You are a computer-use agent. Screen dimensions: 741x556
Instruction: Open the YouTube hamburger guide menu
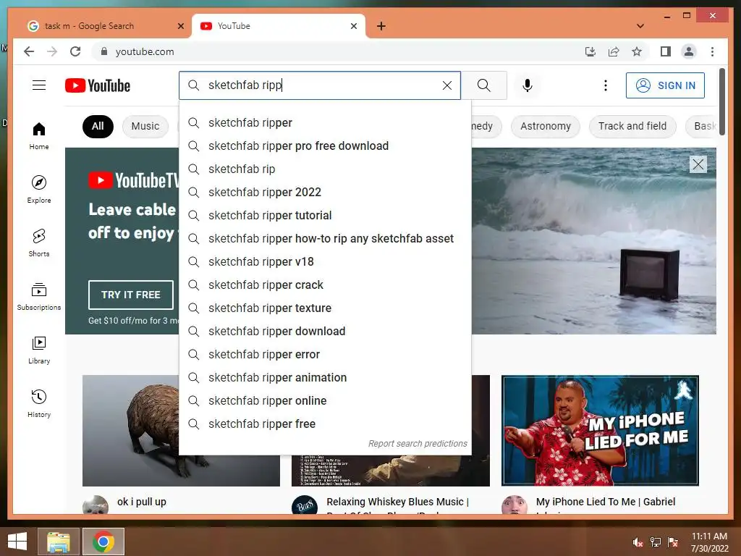click(39, 85)
